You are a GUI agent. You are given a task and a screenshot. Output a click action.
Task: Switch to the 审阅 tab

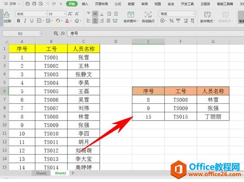pos(145,4)
